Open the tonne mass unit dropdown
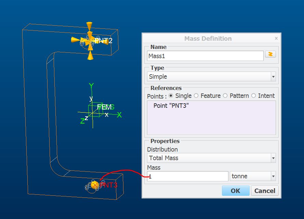This screenshot has width=304, height=219. tap(253, 176)
